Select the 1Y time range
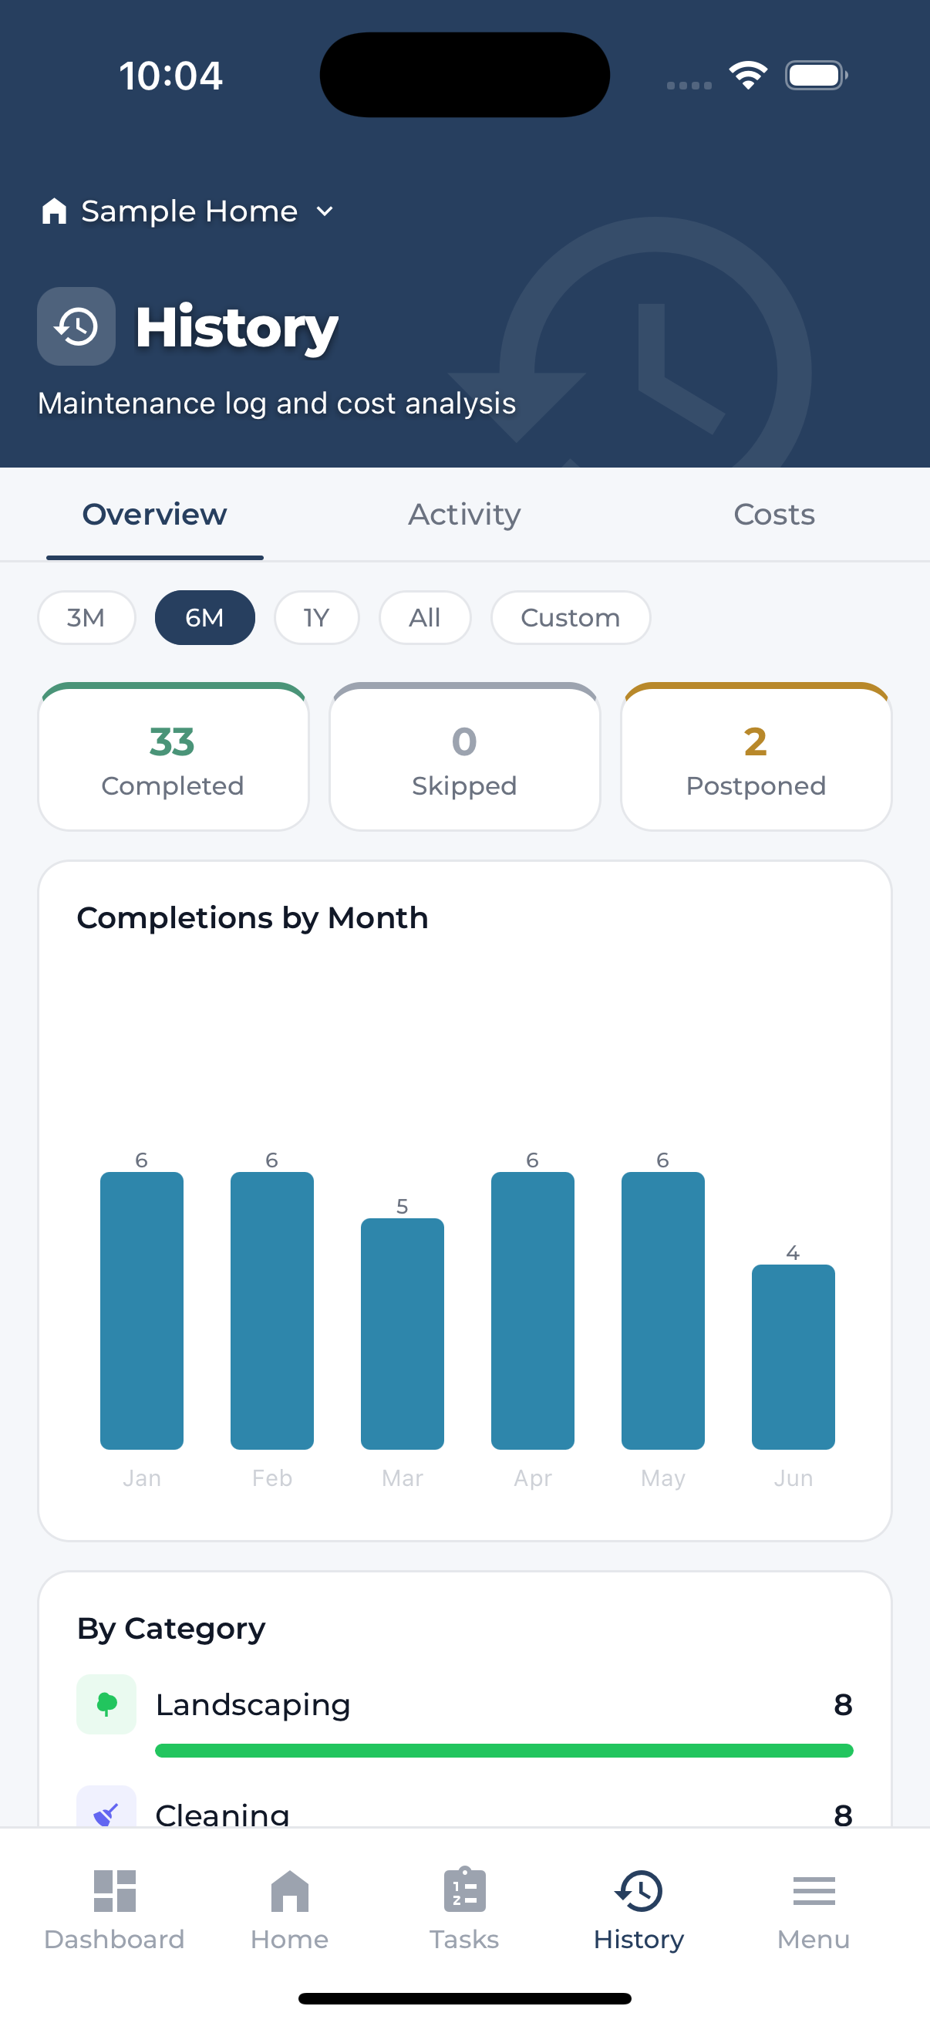The width and height of the screenshot is (930, 2023). (316, 617)
